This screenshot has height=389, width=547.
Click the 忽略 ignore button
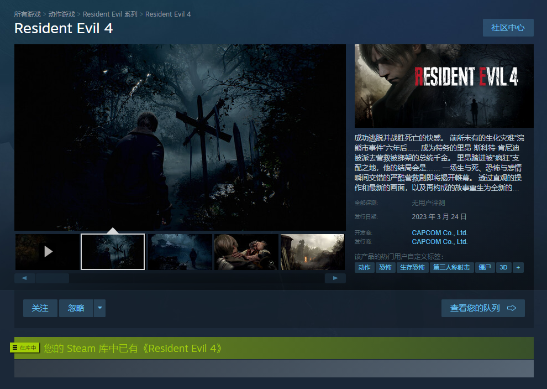[x=76, y=308]
